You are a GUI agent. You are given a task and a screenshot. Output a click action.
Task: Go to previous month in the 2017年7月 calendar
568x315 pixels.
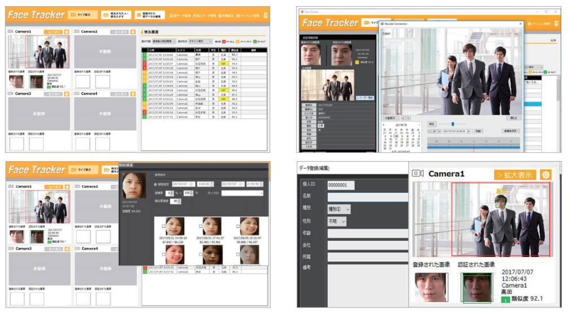coord(384,125)
